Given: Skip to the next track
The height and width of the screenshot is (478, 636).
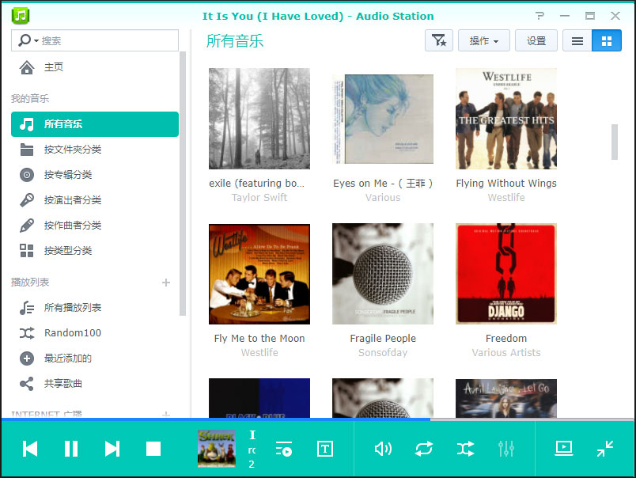Looking at the screenshot, I should pyautogui.click(x=112, y=449).
